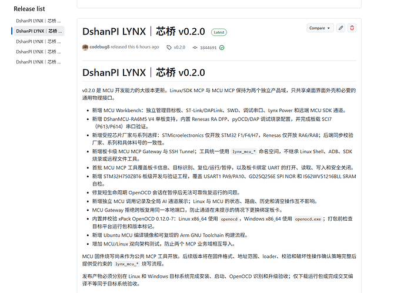The image size is (404, 293).
Task: Click the lynx_mcu_* code tag in final paragraphs
Action: (x=127, y=264)
